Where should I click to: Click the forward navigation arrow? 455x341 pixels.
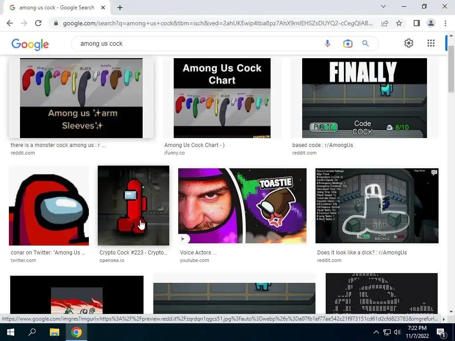(24, 23)
